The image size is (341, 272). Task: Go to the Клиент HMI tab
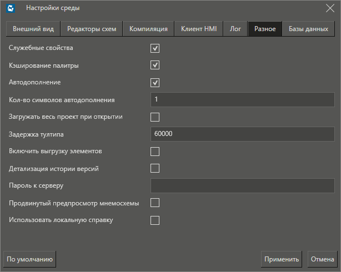click(199, 29)
